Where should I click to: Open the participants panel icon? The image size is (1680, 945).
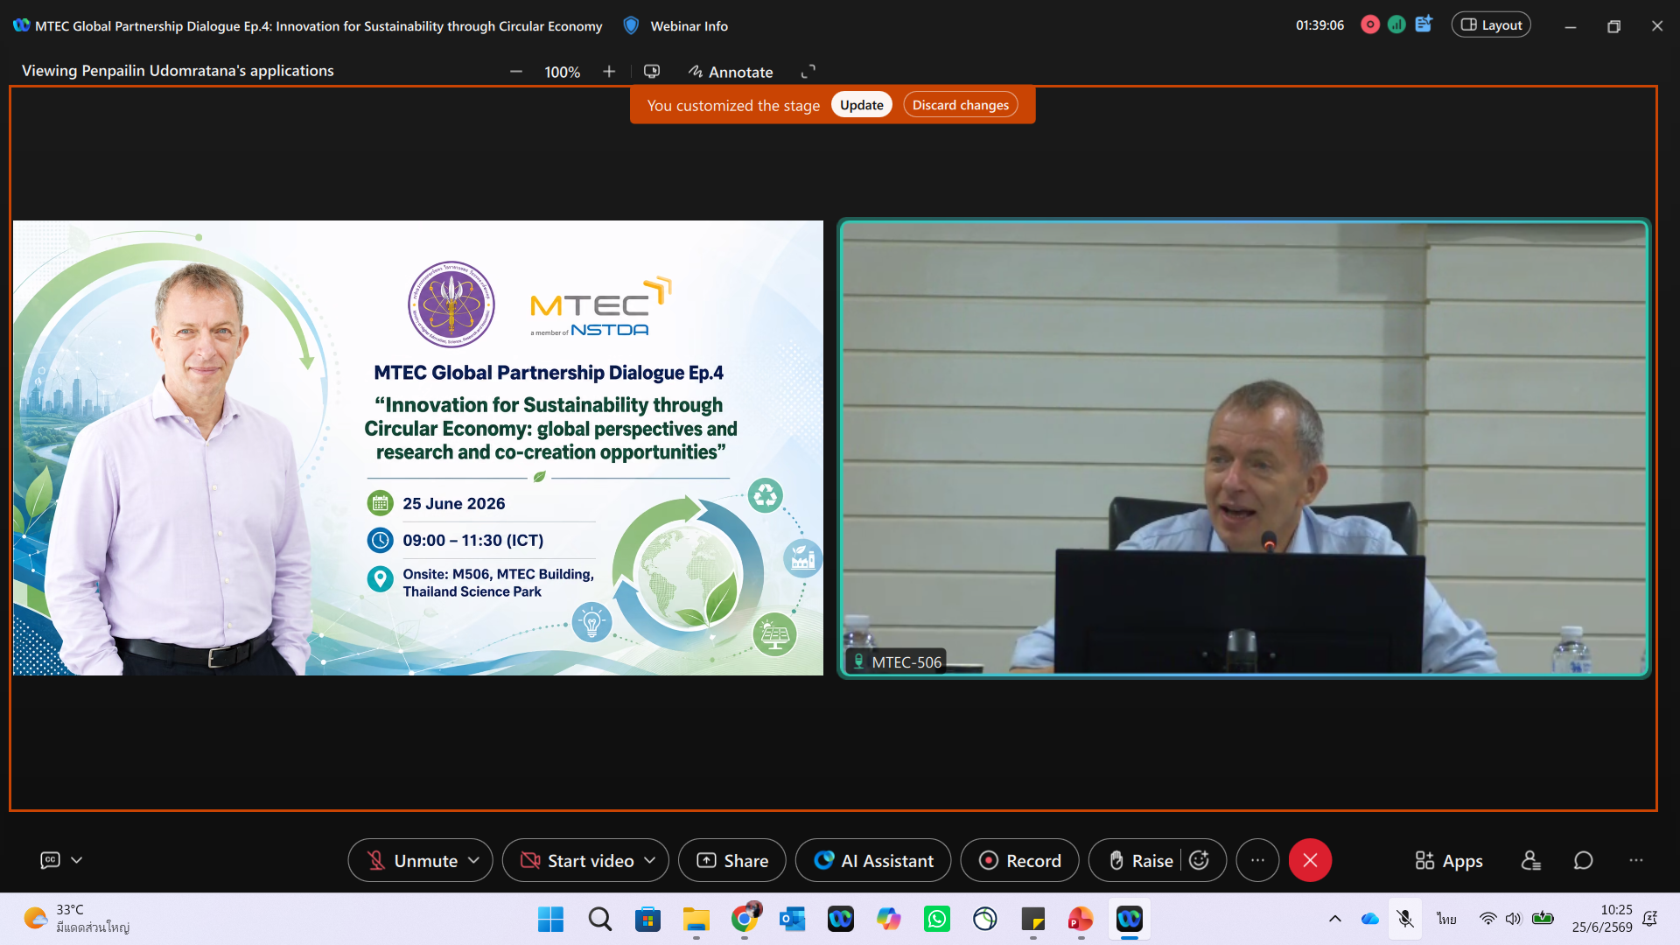tap(1530, 861)
